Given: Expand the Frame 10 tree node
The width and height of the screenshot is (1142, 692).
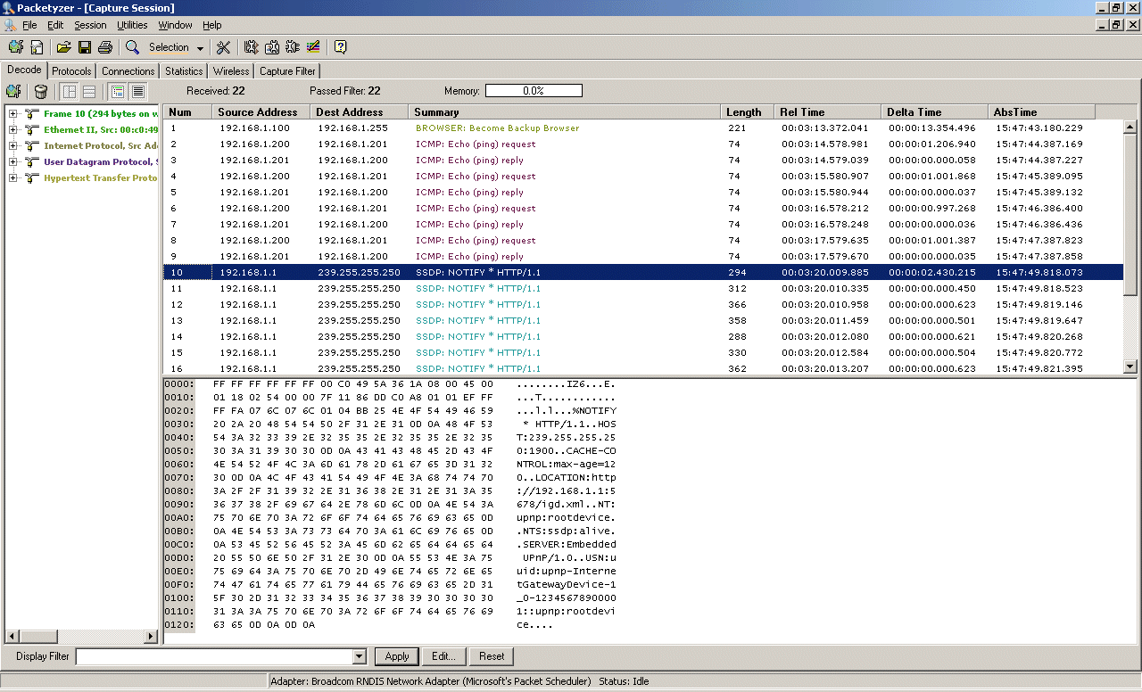Looking at the screenshot, I should coord(13,113).
